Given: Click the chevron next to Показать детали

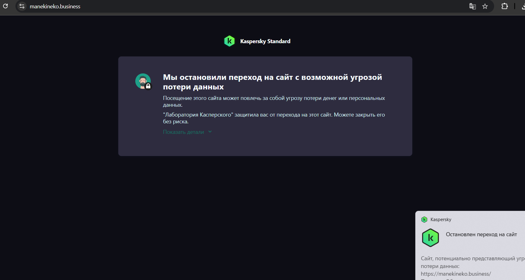Looking at the screenshot, I should point(210,132).
